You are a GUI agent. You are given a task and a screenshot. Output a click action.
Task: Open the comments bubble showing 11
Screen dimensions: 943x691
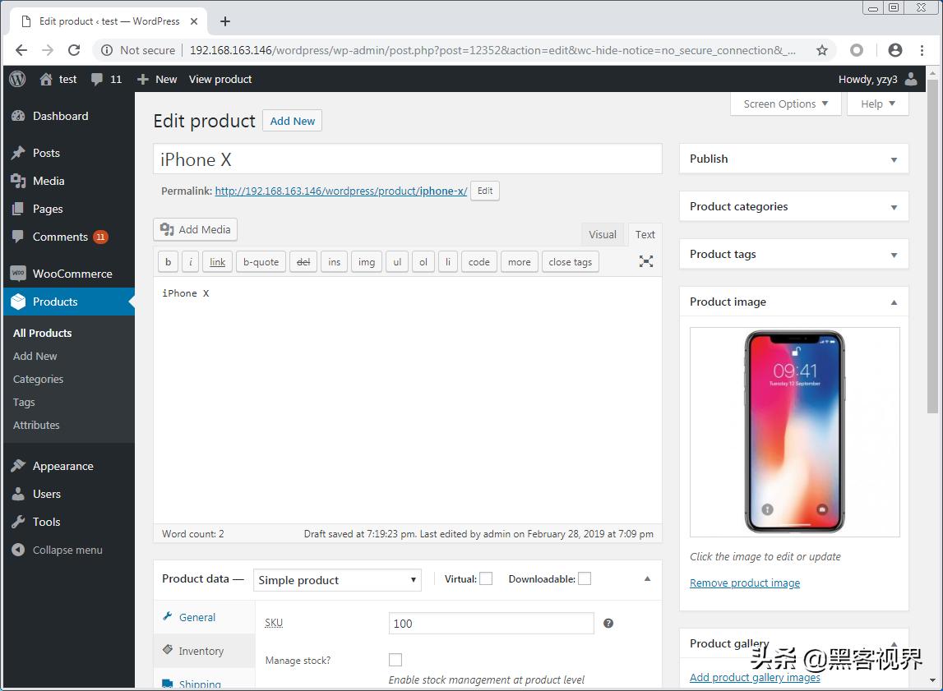point(106,80)
